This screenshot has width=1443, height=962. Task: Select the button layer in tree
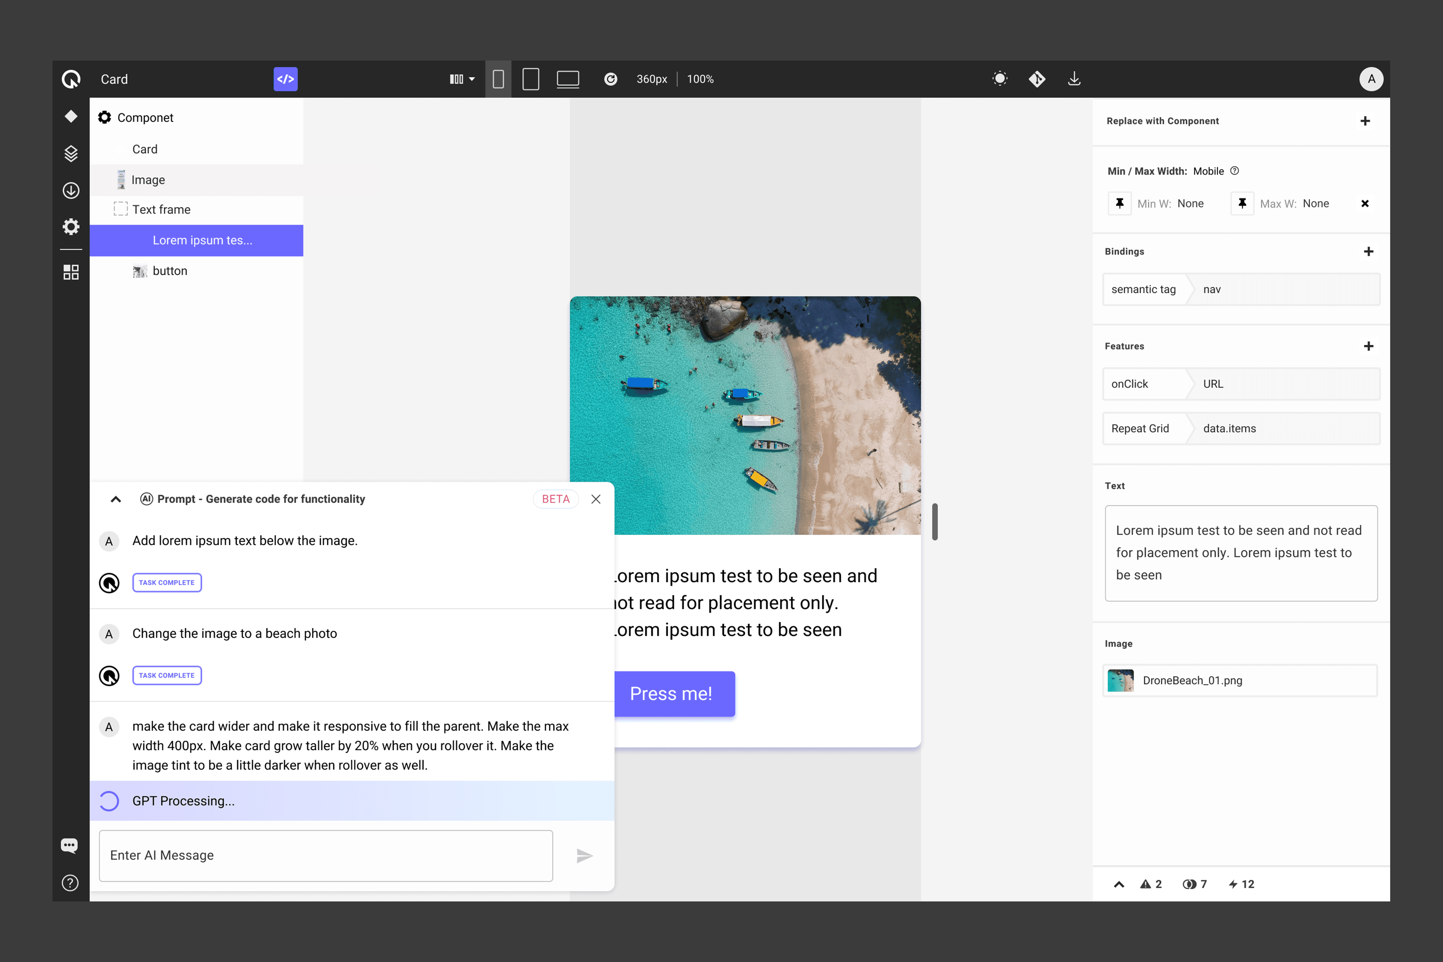(x=169, y=271)
